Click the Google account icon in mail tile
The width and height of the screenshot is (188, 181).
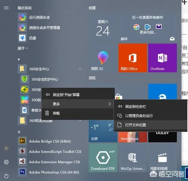pyautogui.click(x=136, y=27)
